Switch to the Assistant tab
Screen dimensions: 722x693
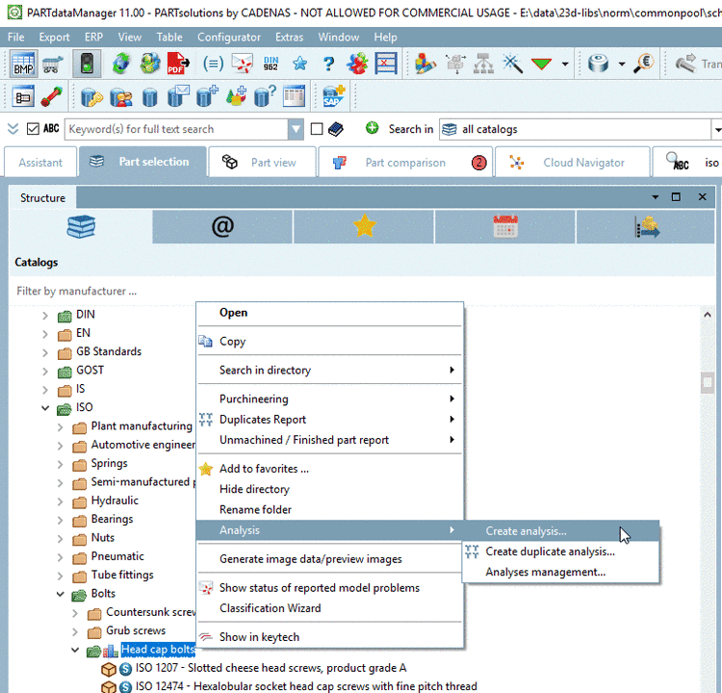[40, 162]
